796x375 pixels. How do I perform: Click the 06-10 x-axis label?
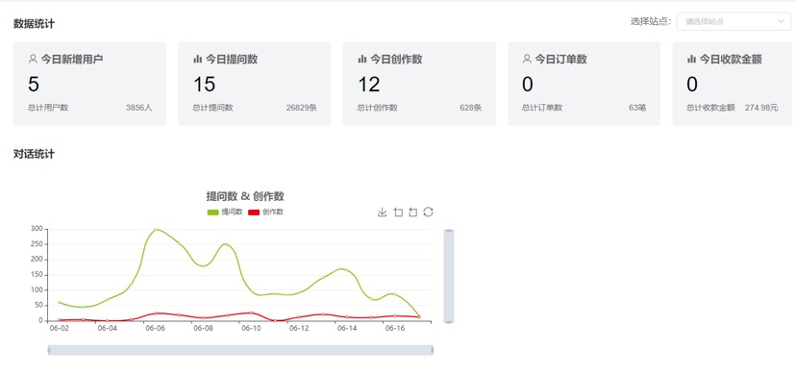tap(251, 328)
